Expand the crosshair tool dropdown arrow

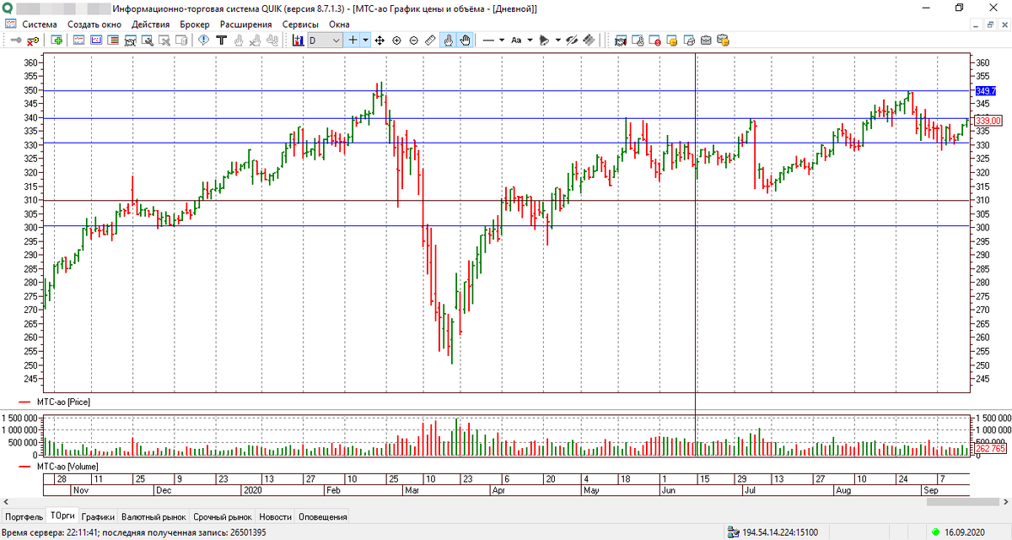(x=366, y=40)
